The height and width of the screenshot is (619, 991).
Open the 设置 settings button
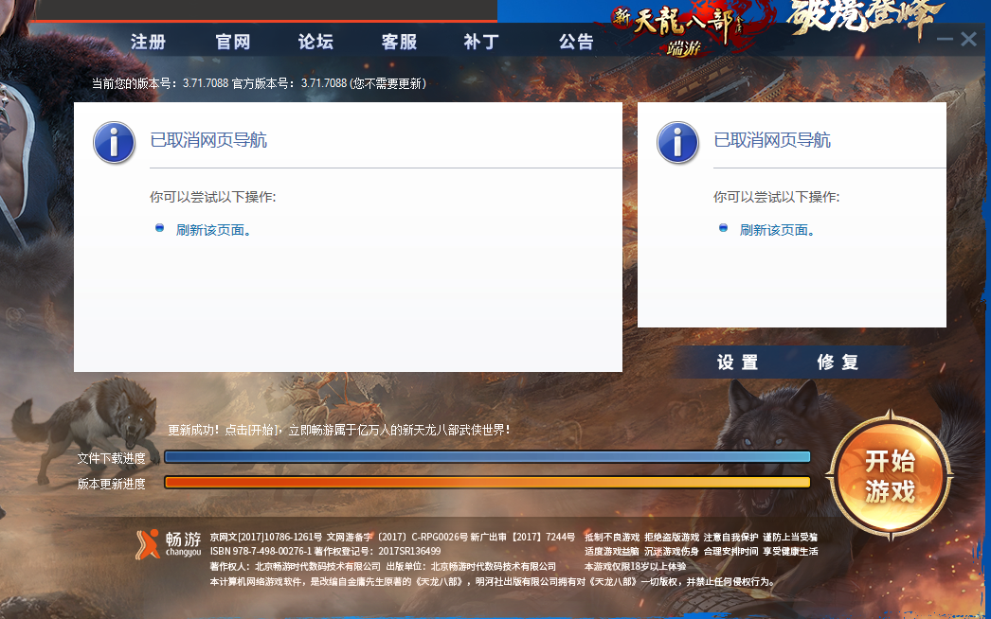click(737, 363)
